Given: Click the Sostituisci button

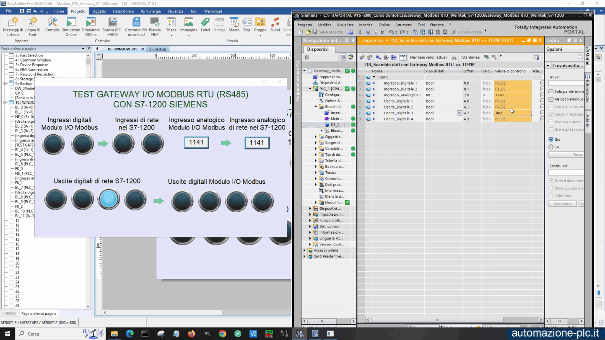Looking at the screenshot, I should click(563, 203).
